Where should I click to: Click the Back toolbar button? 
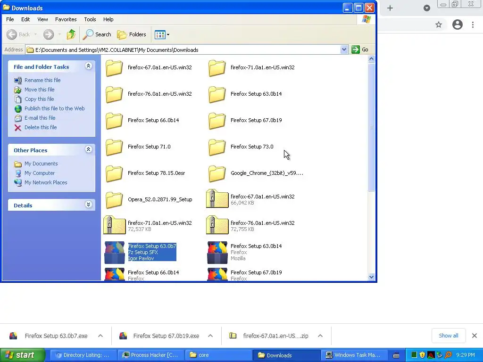click(x=18, y=34)
